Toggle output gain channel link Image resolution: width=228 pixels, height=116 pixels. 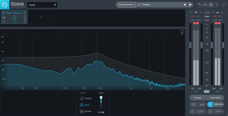[217, 91]
